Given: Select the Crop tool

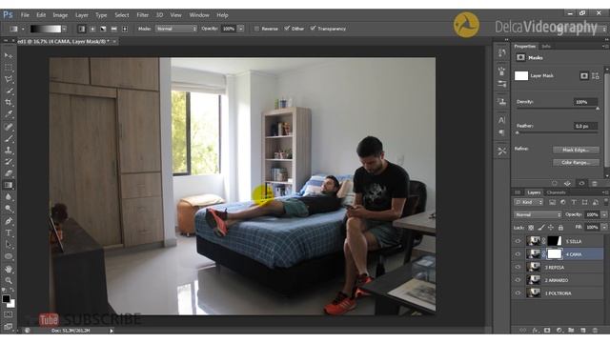Looking at the screenshot, I should pos(9,103).
